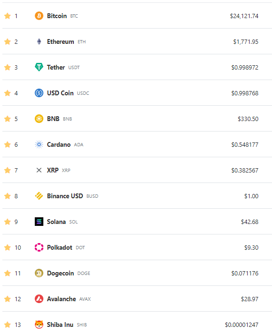Toggle Dogecoin's favorite star

point(8,273)
